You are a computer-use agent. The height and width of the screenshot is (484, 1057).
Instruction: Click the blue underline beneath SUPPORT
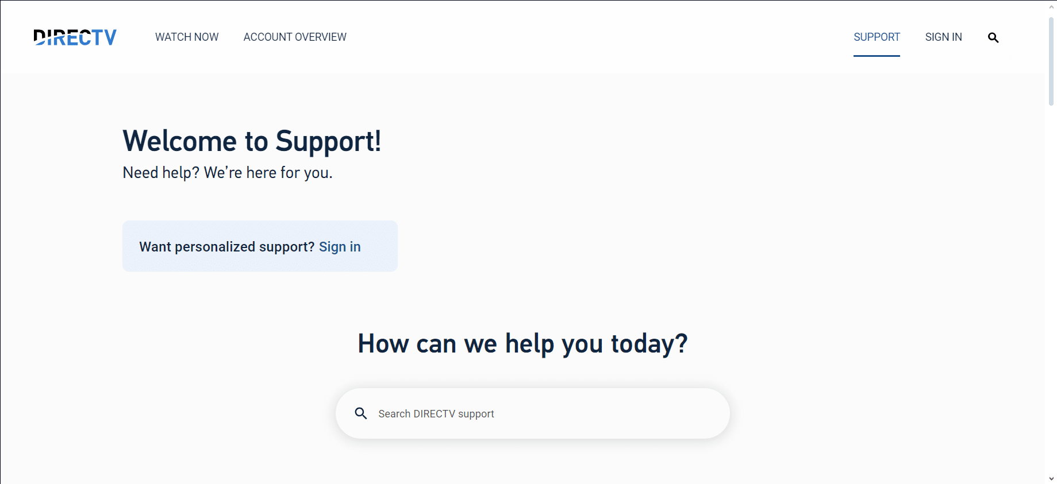[x=877, y=56]
